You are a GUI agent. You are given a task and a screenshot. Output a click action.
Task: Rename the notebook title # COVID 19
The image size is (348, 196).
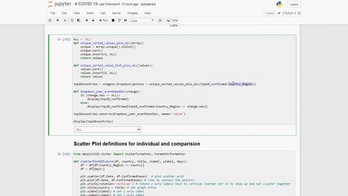click(x=86, y=4)
